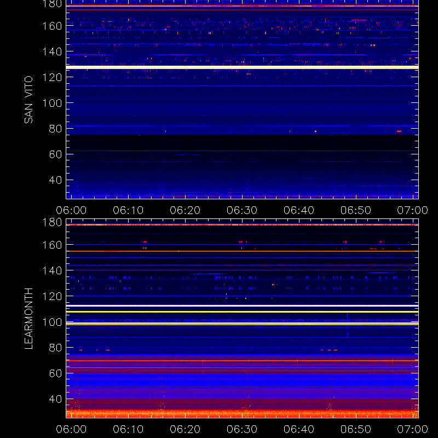The height and width of the screenshot is (438, 438).
Task: Click 06:00 time label under Learmonth plot
Action: coord(71,429)
